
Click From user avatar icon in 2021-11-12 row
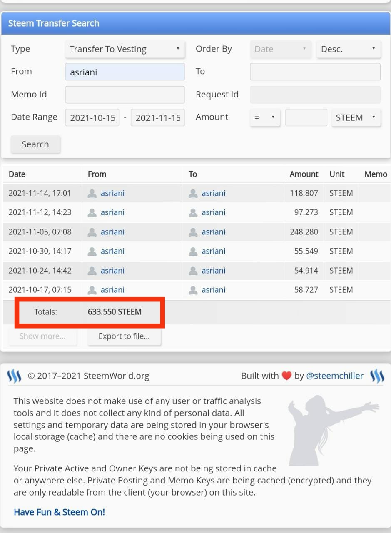click(x=92, y=212)
